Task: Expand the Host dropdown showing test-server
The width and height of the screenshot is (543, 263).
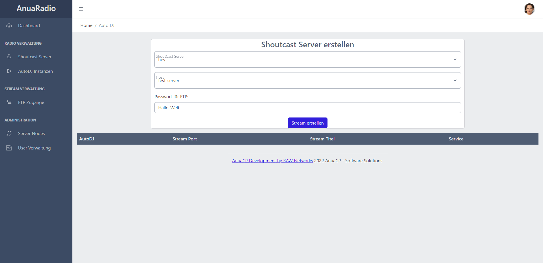Action: pos(308,80)
